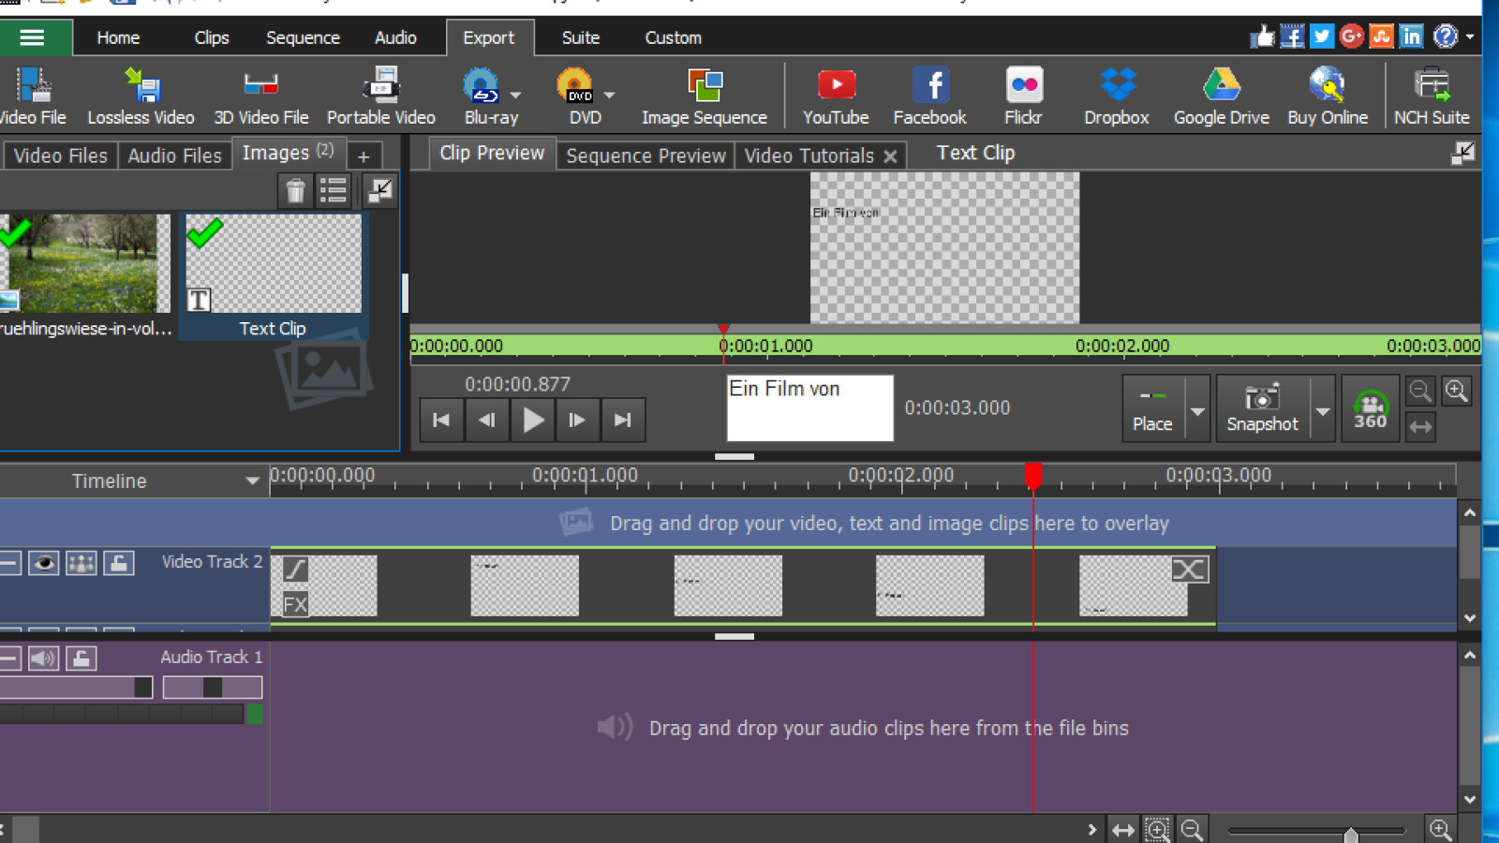Export as an Image Sequence

coord(704,94)
